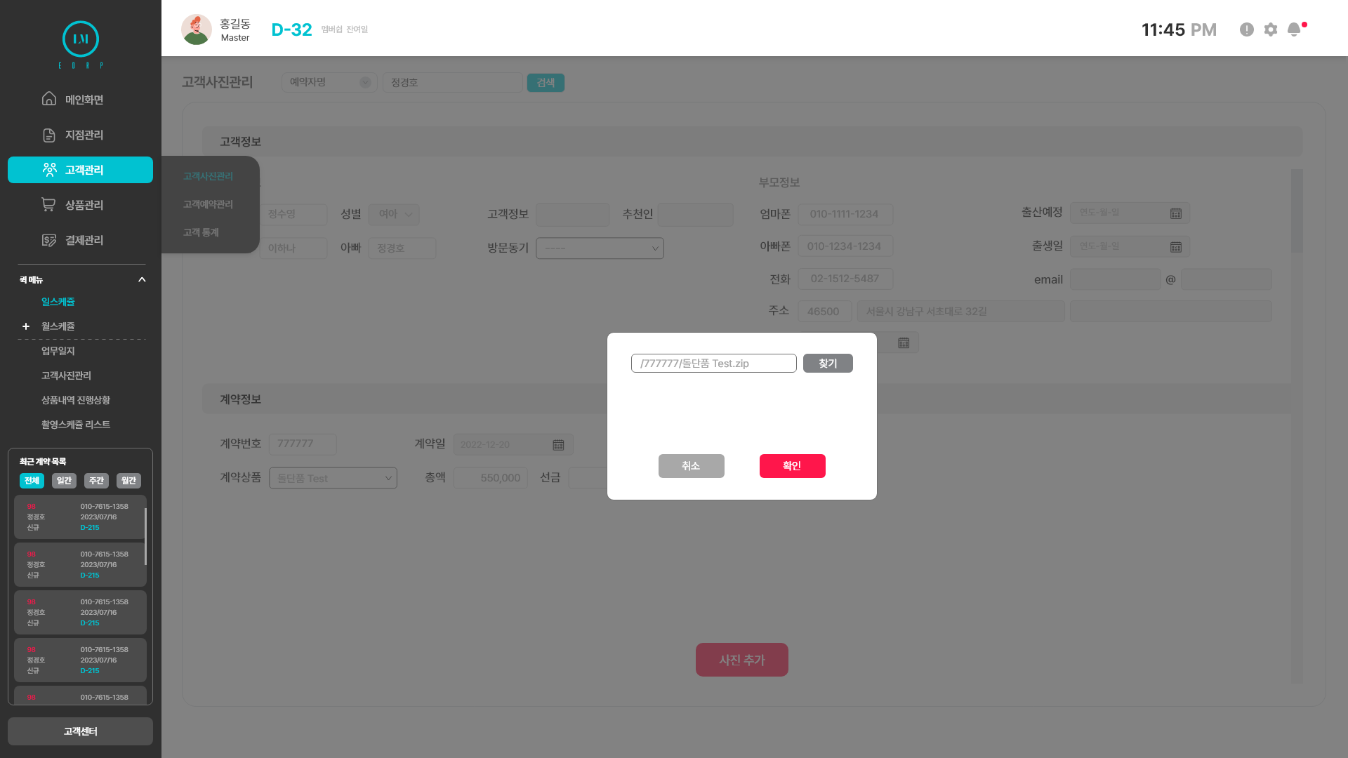
Task: Expand 월스케쥴 with plus icon
Action: (26, 326)
